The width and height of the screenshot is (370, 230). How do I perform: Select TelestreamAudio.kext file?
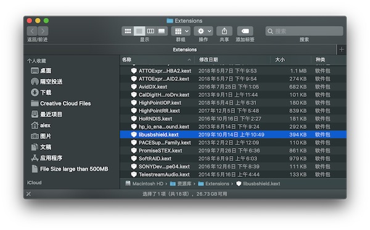point(233,175)
